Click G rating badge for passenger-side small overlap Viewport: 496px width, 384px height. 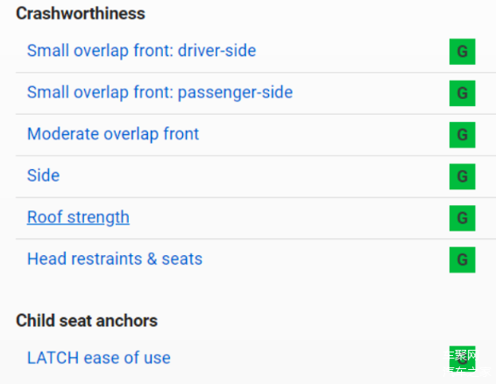(x=462, y=93)
